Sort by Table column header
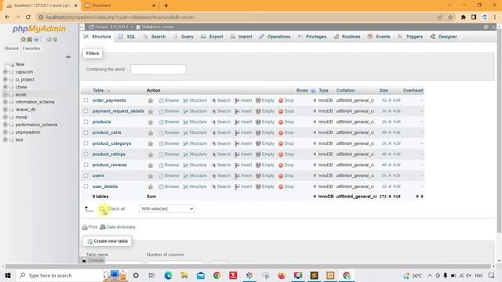Image resolution: width=502 pixels, height=282 pixels. point(98,91)
